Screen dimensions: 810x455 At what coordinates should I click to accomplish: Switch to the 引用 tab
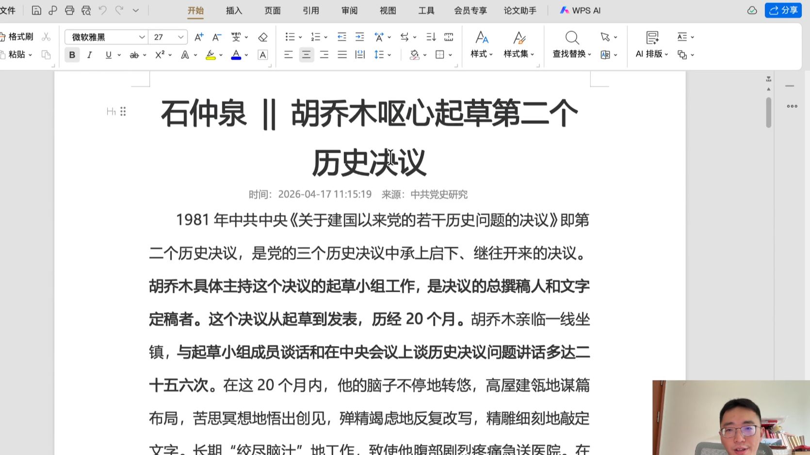tap(311, 10)
